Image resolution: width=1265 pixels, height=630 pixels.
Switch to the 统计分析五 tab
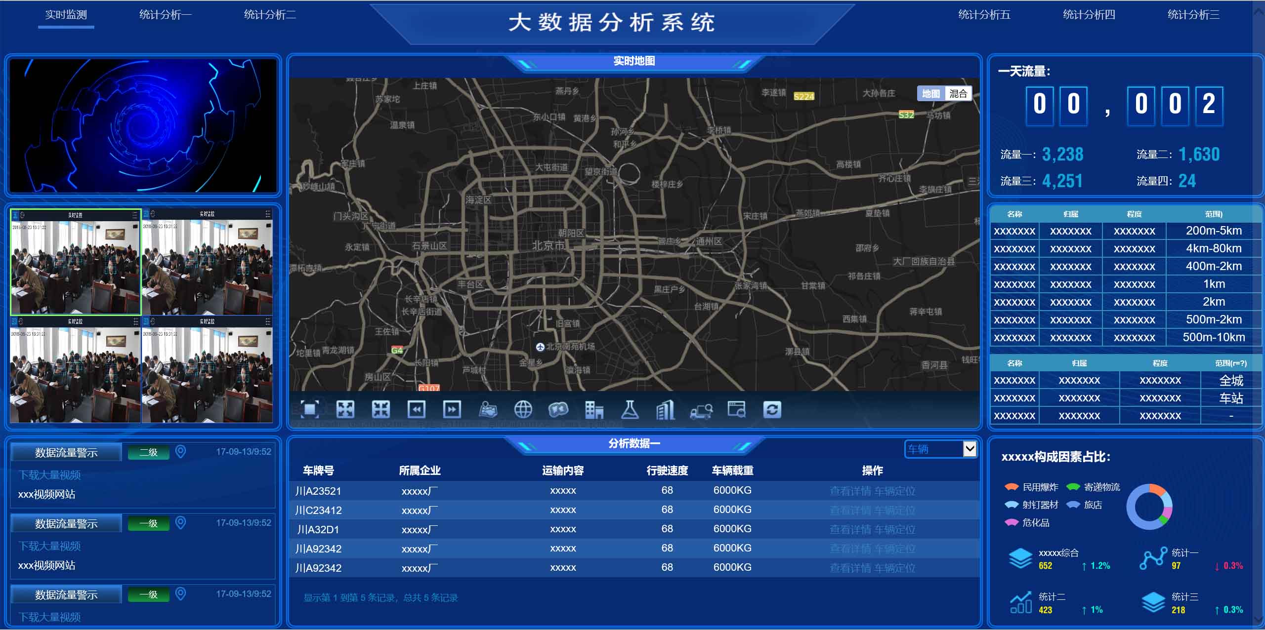984,15
